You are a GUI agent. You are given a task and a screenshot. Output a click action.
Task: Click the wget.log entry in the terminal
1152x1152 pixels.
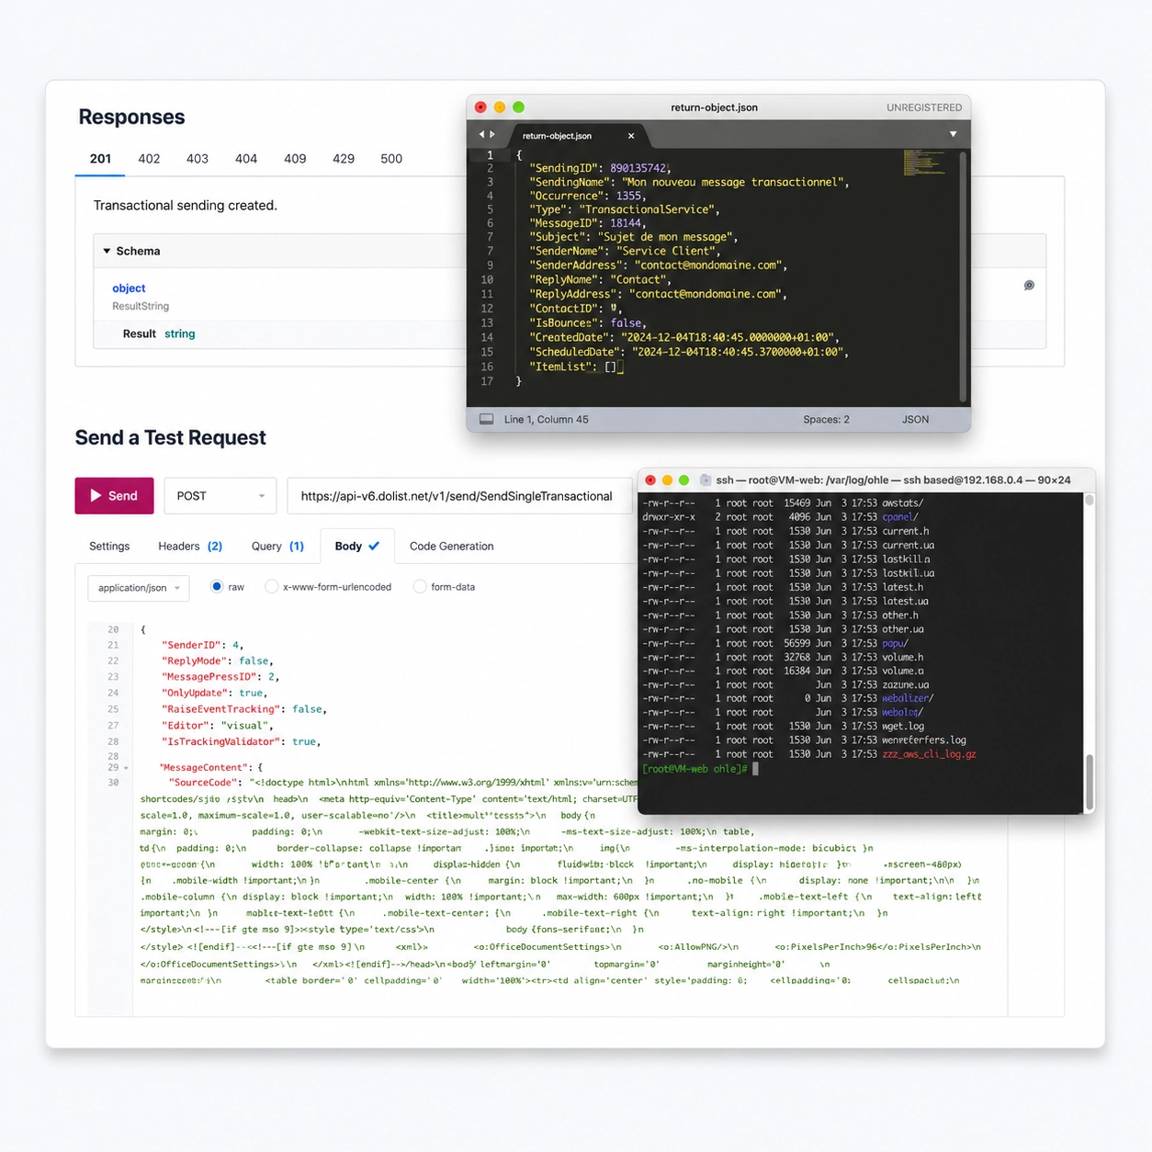point(903,726)
